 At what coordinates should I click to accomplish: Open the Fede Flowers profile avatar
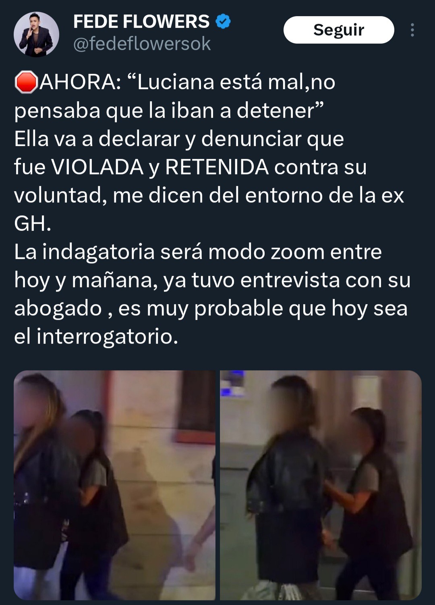[x=36, y=35]
